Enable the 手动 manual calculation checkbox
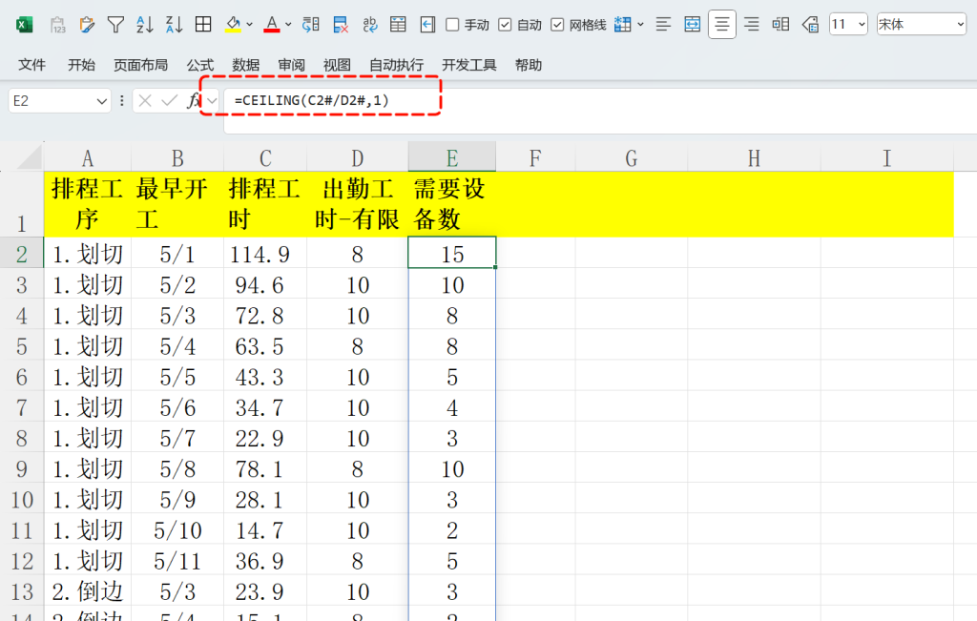 coord(453,25)
